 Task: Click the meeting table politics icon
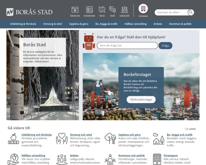pyautogui.click(x=110, y=159)
